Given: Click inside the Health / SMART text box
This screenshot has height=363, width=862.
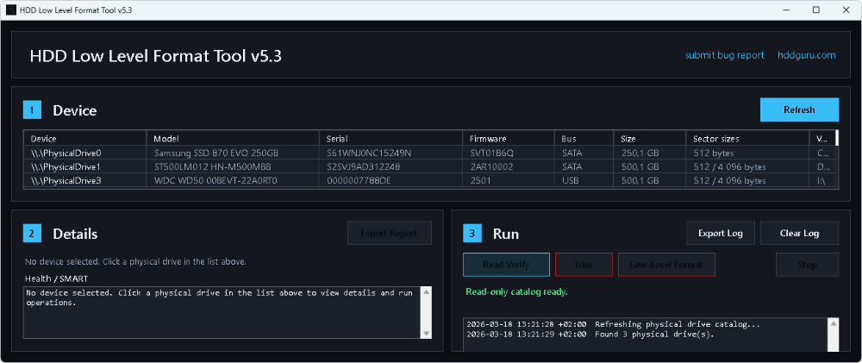Looking at the screenshot, I should click(222, 312).
